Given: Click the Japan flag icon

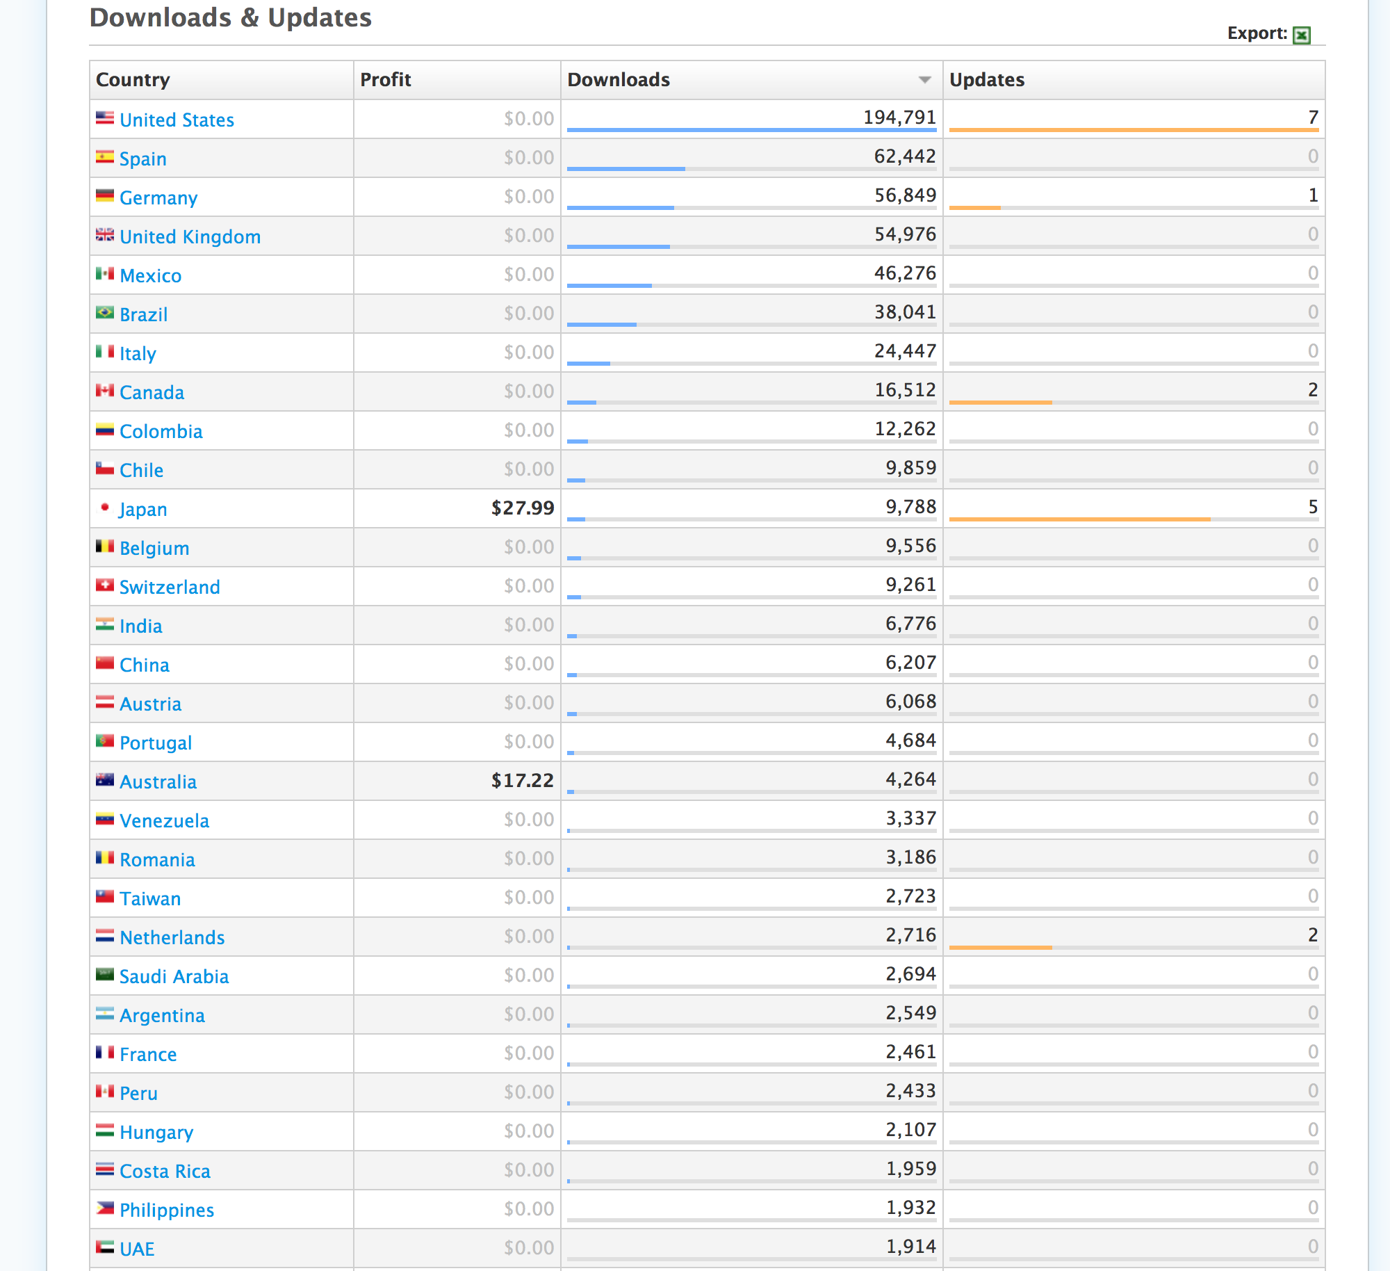Looking at the screenshot, I should point(105,508).
